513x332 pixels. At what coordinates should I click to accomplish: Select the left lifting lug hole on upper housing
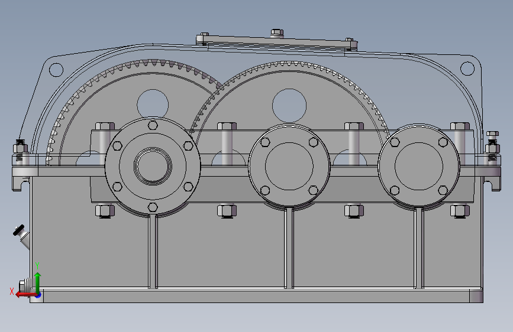coord(56,70)
